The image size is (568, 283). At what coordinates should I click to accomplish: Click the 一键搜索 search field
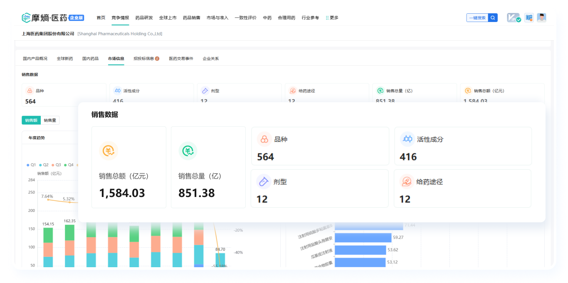[x=477, y=18]
